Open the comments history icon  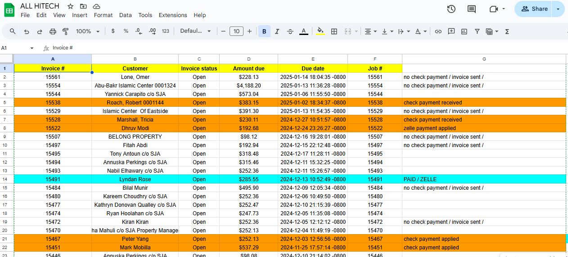472,9
